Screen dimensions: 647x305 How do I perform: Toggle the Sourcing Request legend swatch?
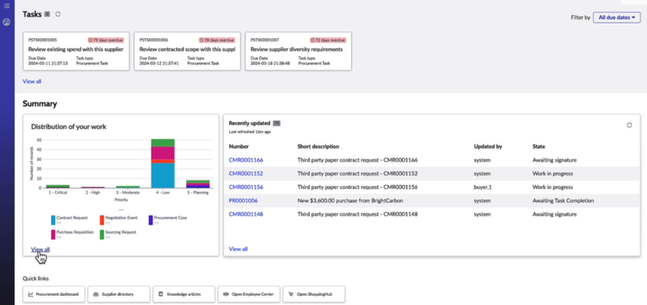click(102, 234)
